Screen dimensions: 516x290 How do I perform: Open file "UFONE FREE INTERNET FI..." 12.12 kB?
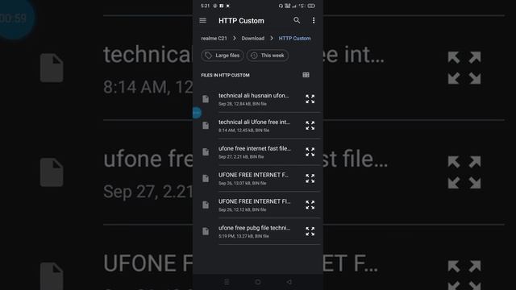tap(255, 201)
